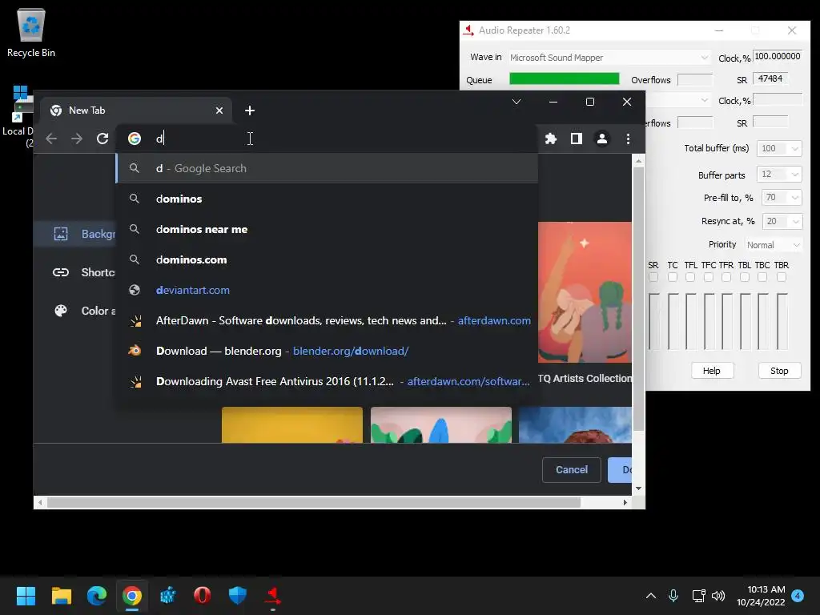820x615 pixels.
Task: Toggle the TBL checkbox
Action: 745,277
